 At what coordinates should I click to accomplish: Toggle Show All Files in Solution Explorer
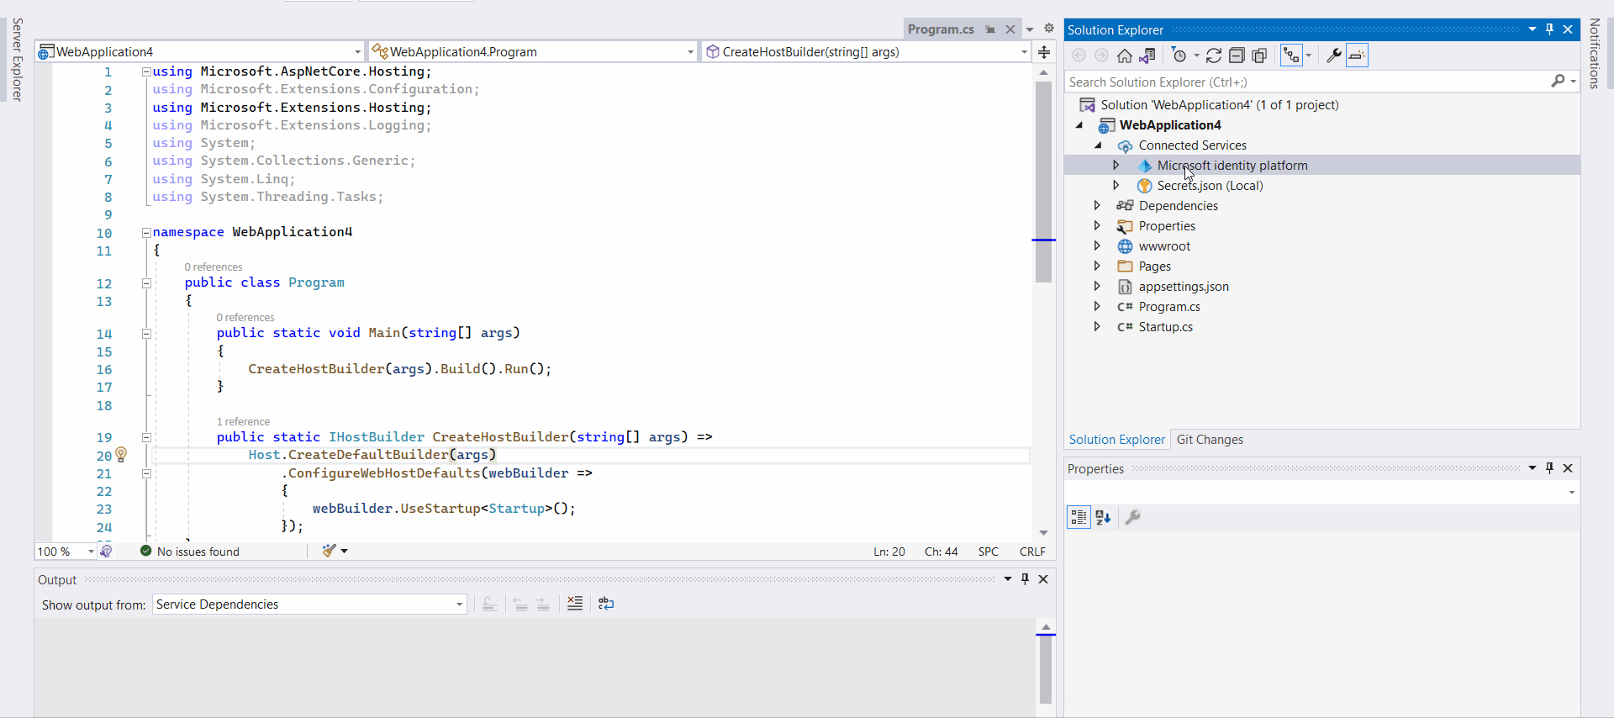point(1259,55)
